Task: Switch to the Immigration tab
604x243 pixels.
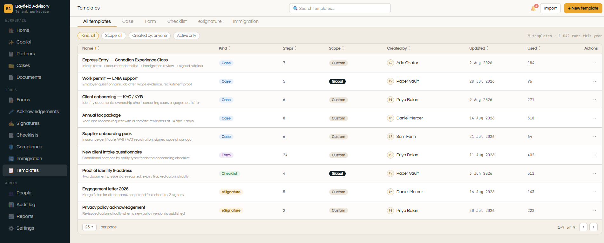Action: click(x=246, y=21)
